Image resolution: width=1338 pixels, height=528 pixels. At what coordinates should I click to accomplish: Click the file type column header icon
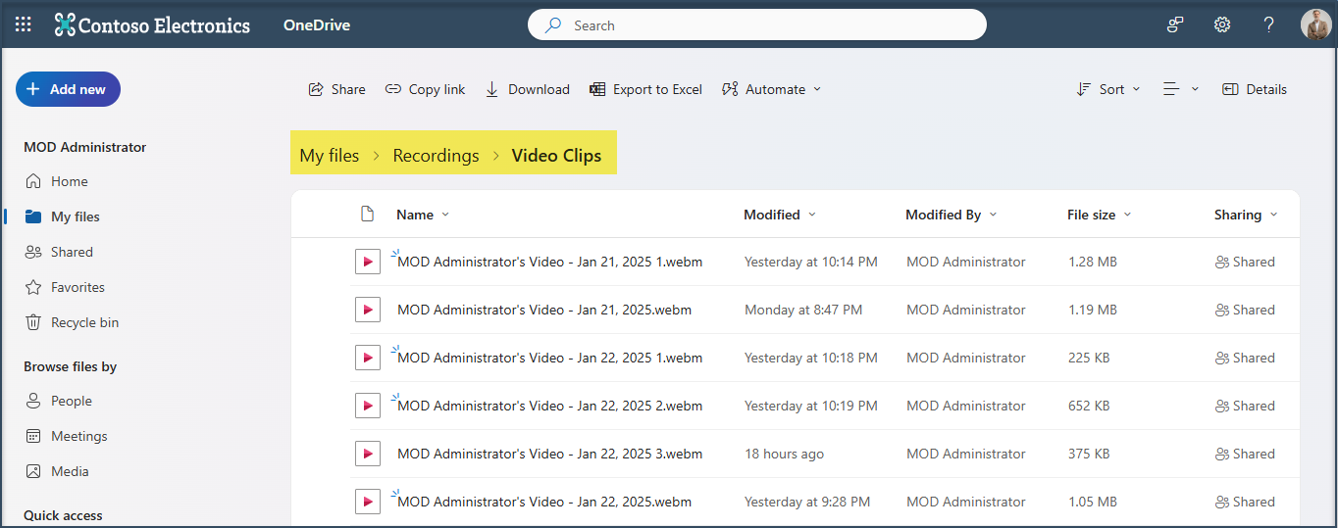point(367,215)
